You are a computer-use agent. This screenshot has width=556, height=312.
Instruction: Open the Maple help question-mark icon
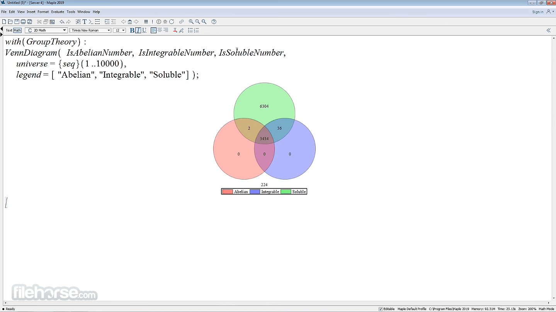tap(214, 22)
